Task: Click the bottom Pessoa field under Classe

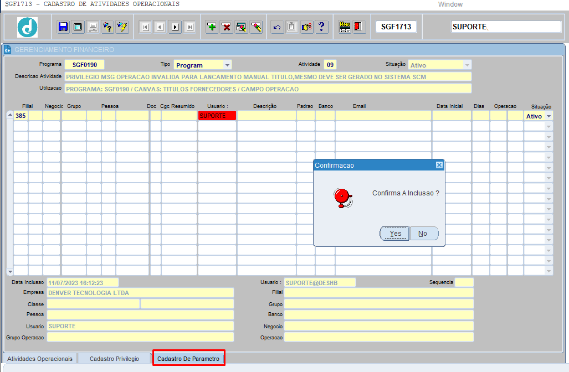Action: click(140, 314)
